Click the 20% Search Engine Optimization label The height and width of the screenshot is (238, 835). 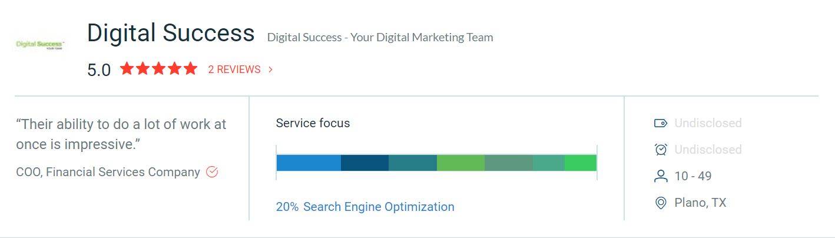coord(365,207)
